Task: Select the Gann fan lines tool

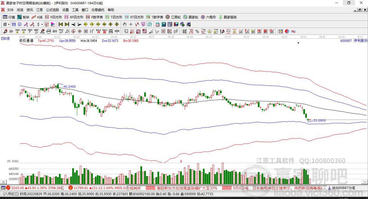Action: click(x=132, y=32)
